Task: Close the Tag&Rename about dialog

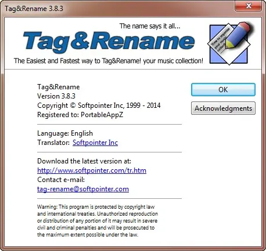Action: tap(249, 6)
